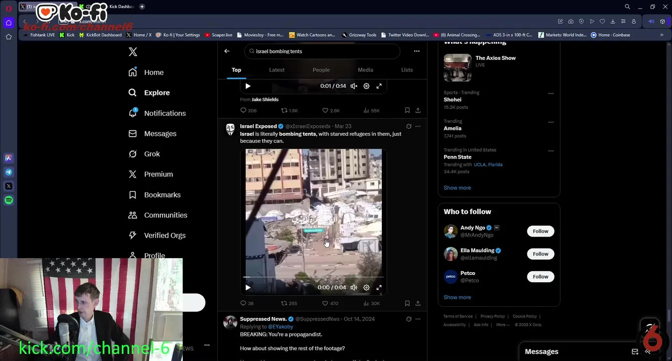
Task: Show more trending topics
Action: (457, 188)
